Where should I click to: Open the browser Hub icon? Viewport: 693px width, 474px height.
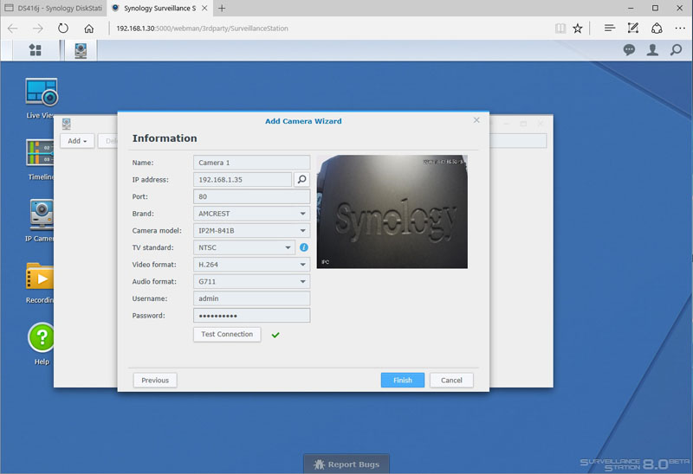click(610, 29)
